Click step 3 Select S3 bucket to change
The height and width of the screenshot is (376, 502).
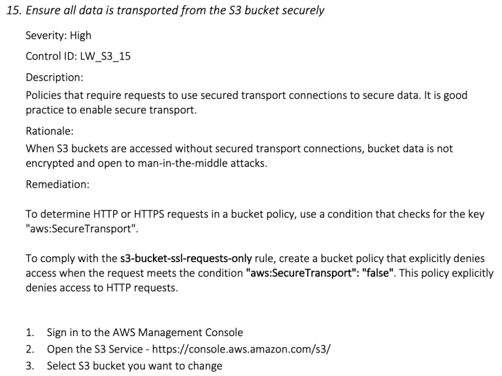[x=124, y=366]
